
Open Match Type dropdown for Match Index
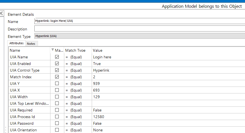pos(77,77)
